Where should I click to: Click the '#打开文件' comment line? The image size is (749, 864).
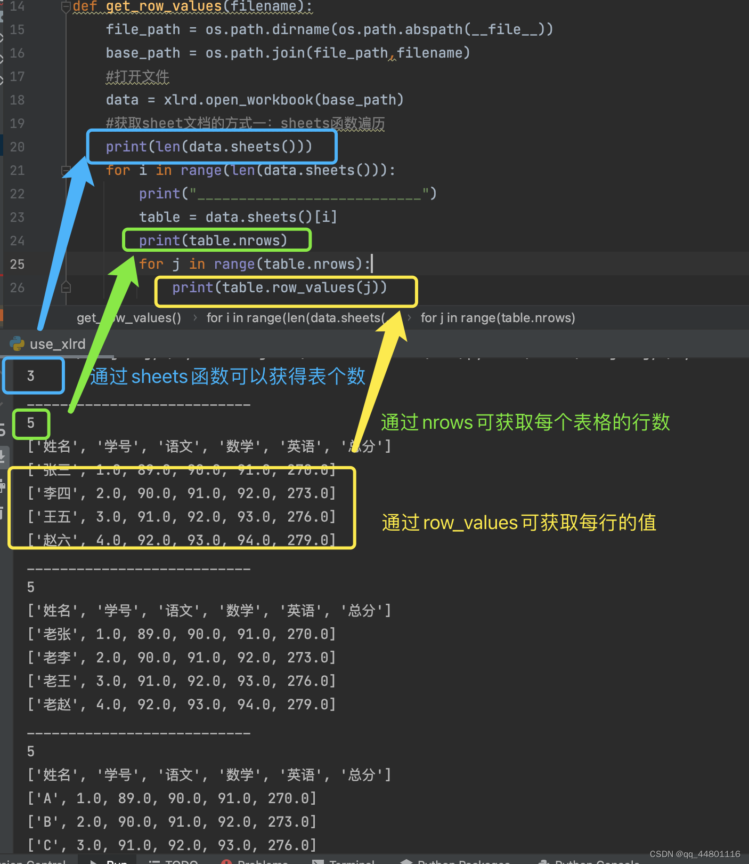[x=137, y=77]
